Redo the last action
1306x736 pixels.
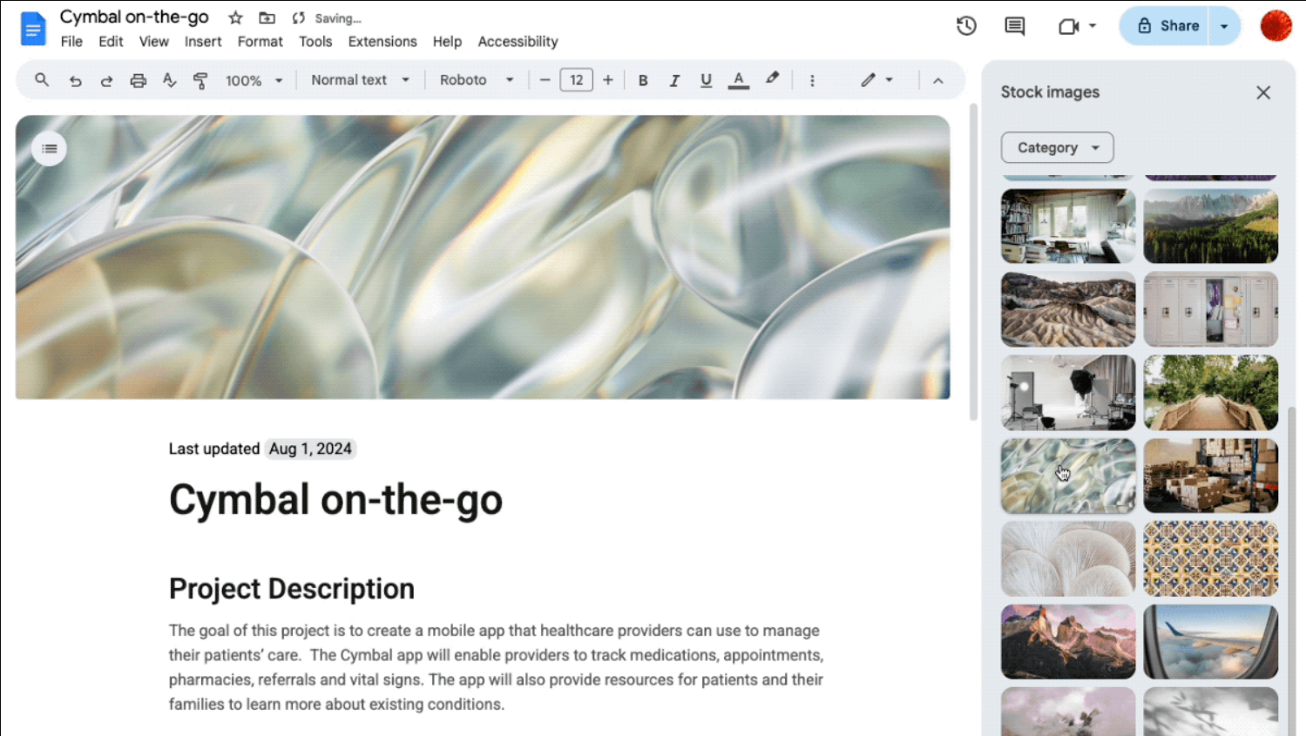pyautogui.click(x=106, y=79)
